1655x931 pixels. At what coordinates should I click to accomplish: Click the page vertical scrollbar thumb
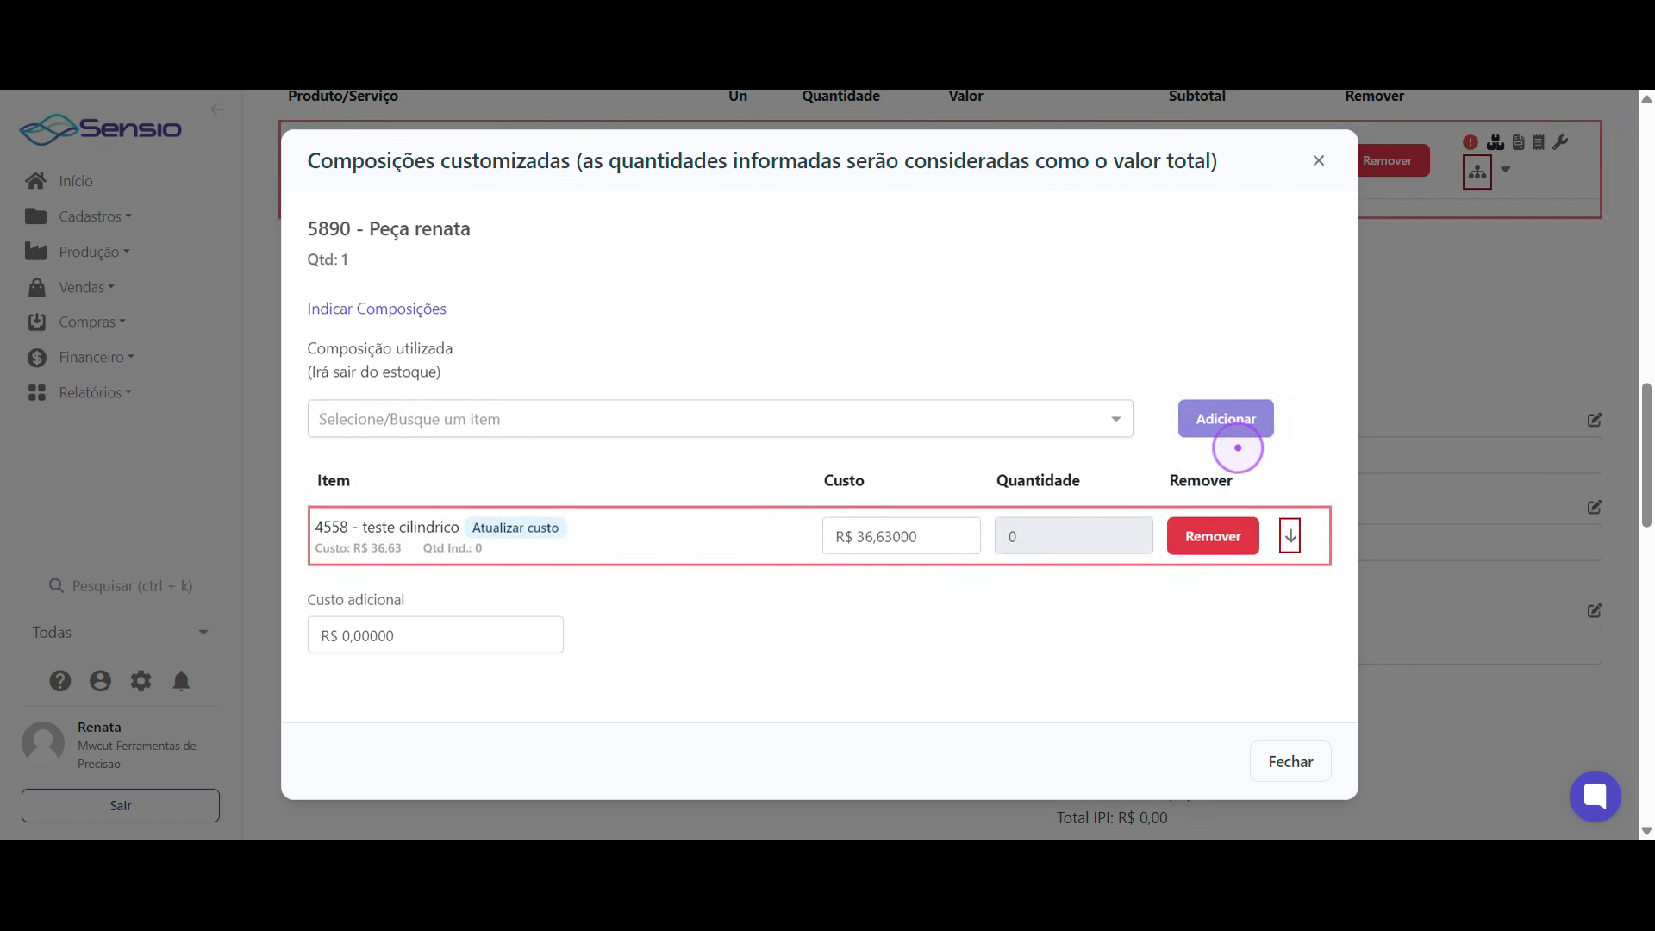tap(1646, 454)
